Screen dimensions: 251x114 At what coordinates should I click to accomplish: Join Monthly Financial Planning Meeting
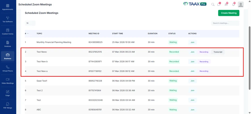pyautogui.click(x=192, y=42)
